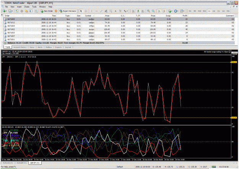Click the New Order button

[x=47, y=11]
